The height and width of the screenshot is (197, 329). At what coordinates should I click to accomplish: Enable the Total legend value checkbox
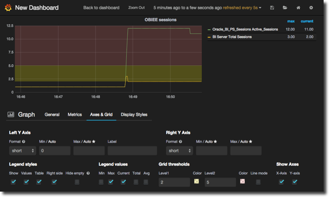click(x=136, y=182)
